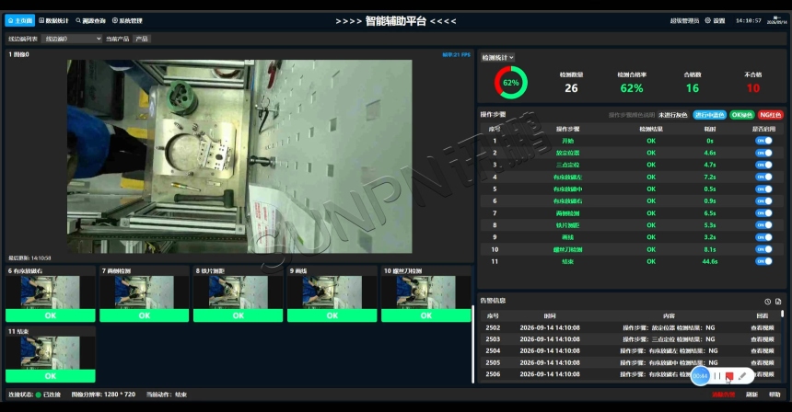This screenshot has width=792, height=412.
Task: Click the administrator user label
Action: [x=684, y=20]
